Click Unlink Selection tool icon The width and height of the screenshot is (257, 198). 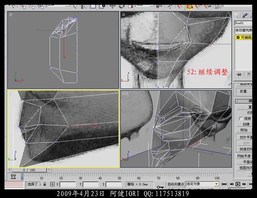[32, 7]
